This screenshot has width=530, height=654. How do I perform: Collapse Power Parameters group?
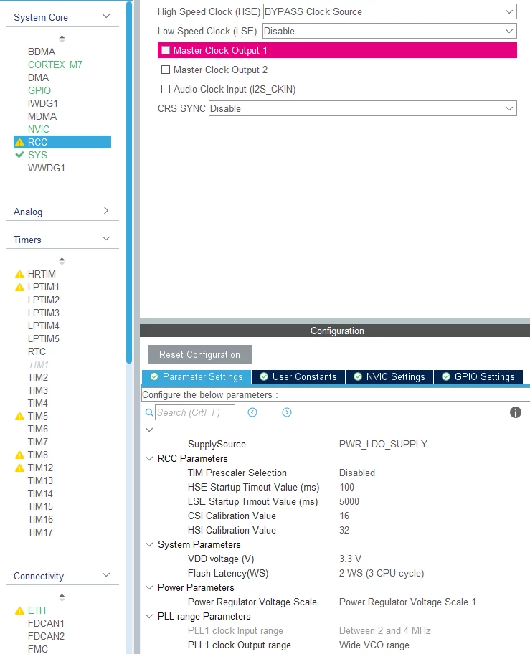(149, 587)
